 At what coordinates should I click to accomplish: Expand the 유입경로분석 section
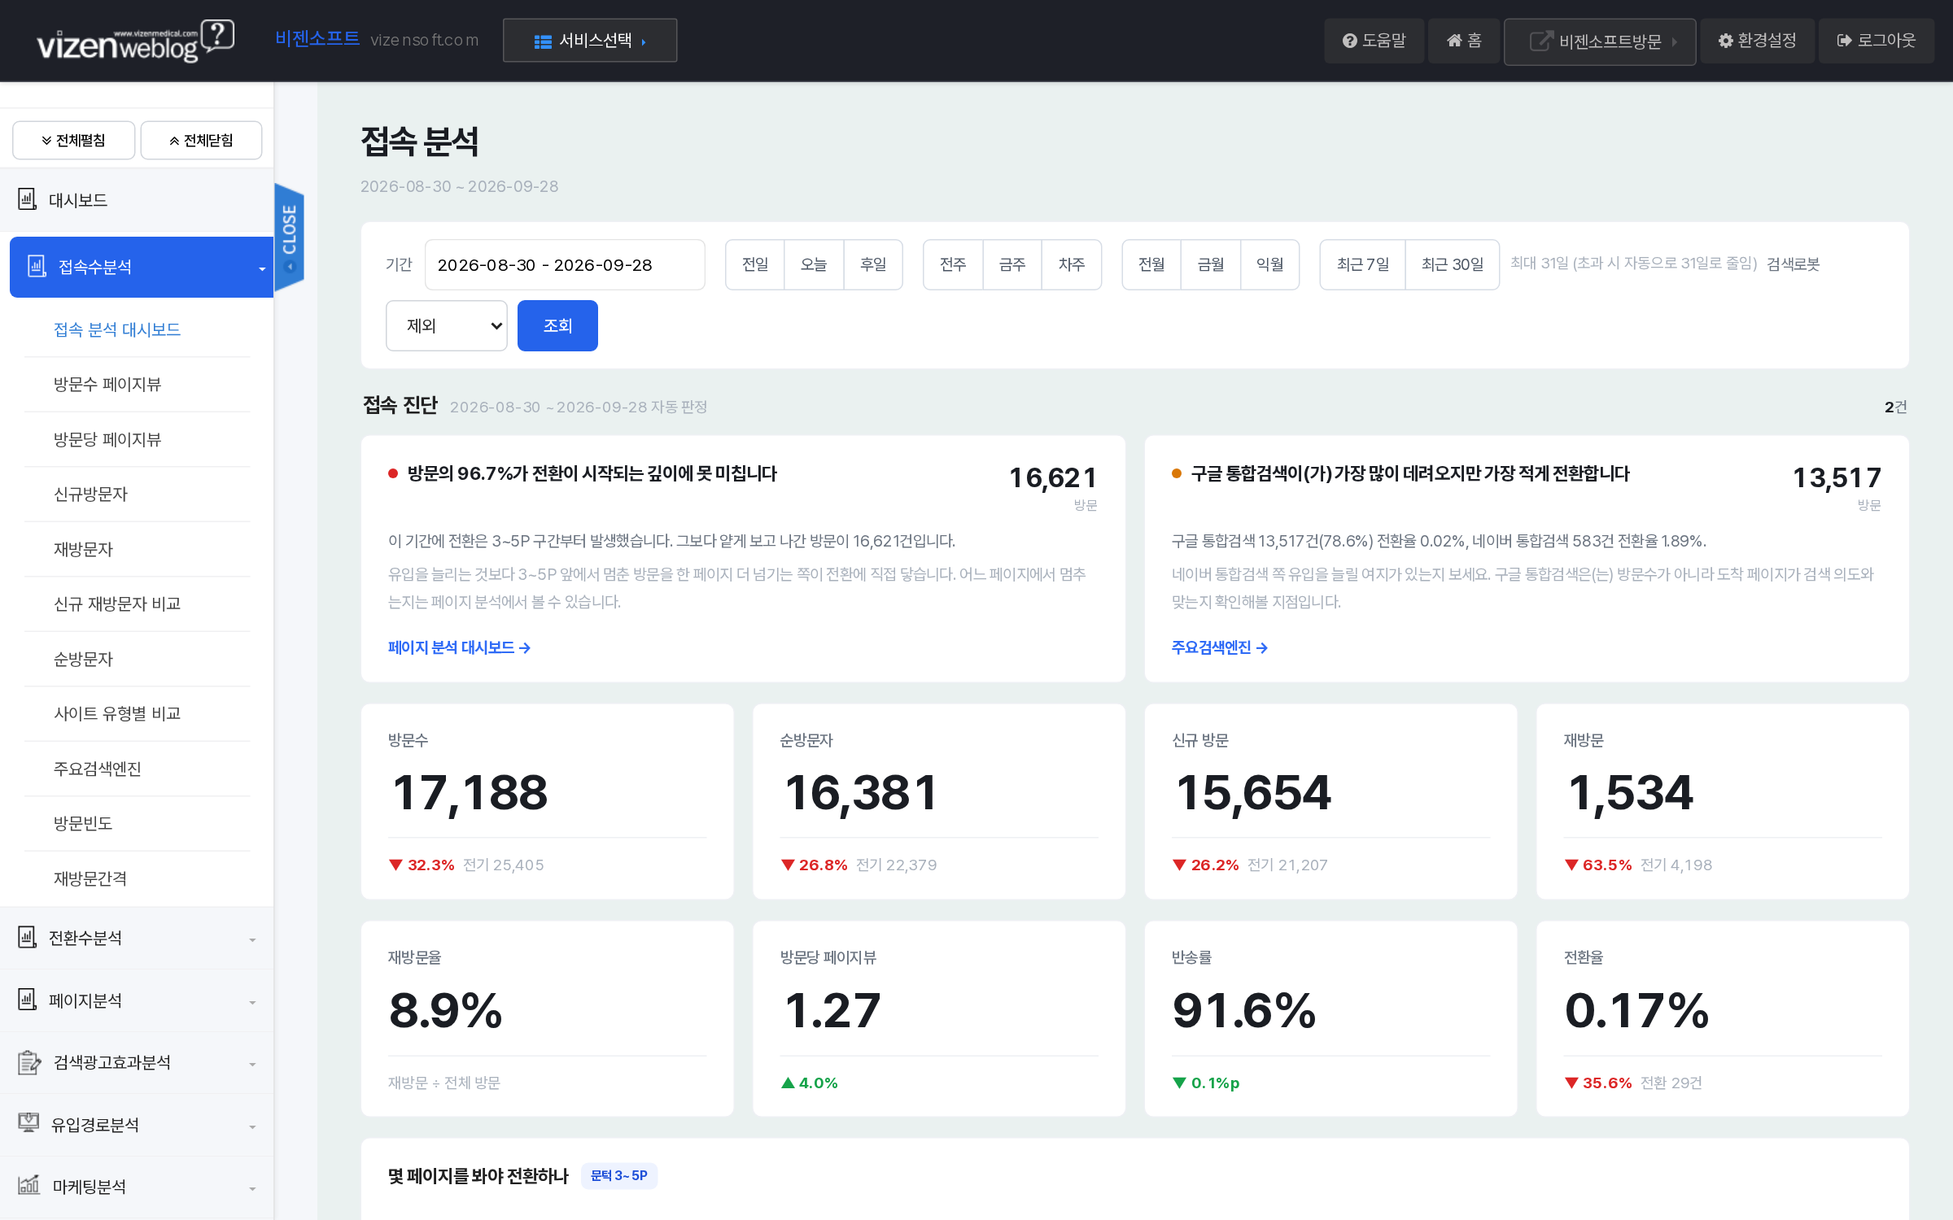[x=137, y=1126]
